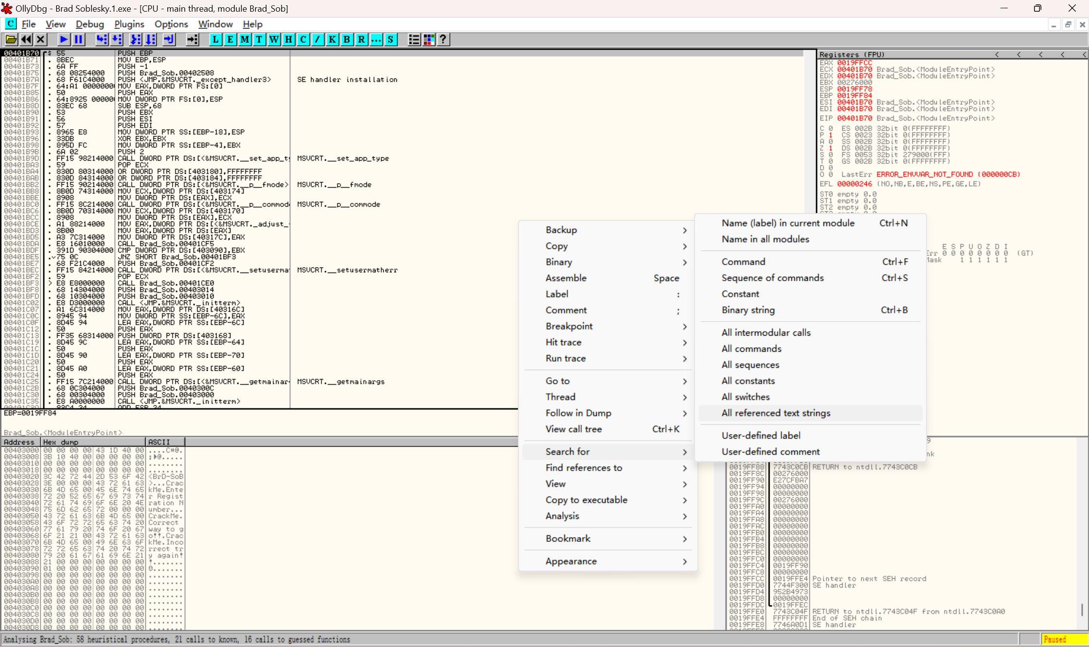Viewport: 1089px width, 647px height.
Task: Show Breakpoints window B icon
Action: (347, 39)
